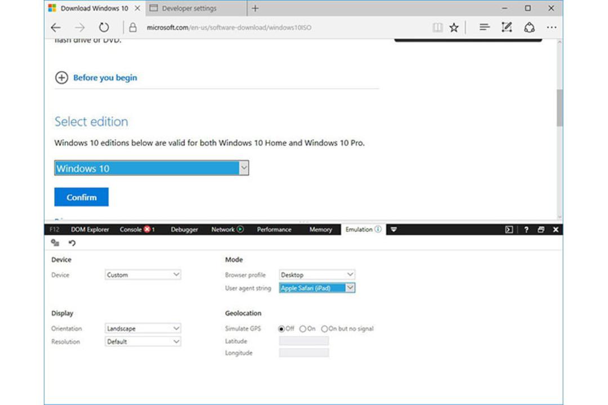The width and height of the screenshot is (608, 405).
Task: Expand Before you begin plus icon
Action: tap(61, 78)
